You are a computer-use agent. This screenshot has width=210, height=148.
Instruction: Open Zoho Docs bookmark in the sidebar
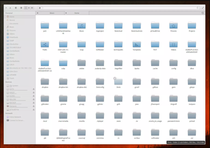tap(20, 72)
